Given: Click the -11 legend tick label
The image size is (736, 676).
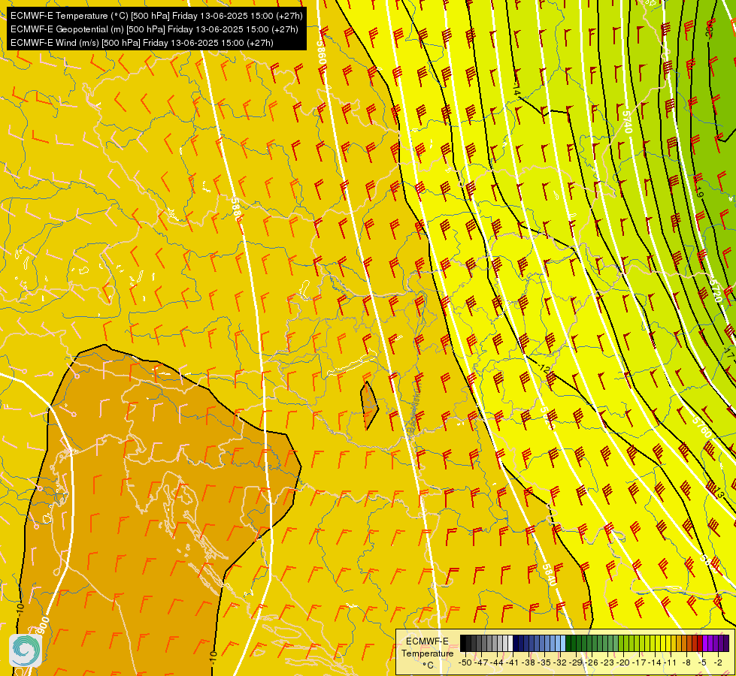Looking at the screenshot, I should (671, 663).
